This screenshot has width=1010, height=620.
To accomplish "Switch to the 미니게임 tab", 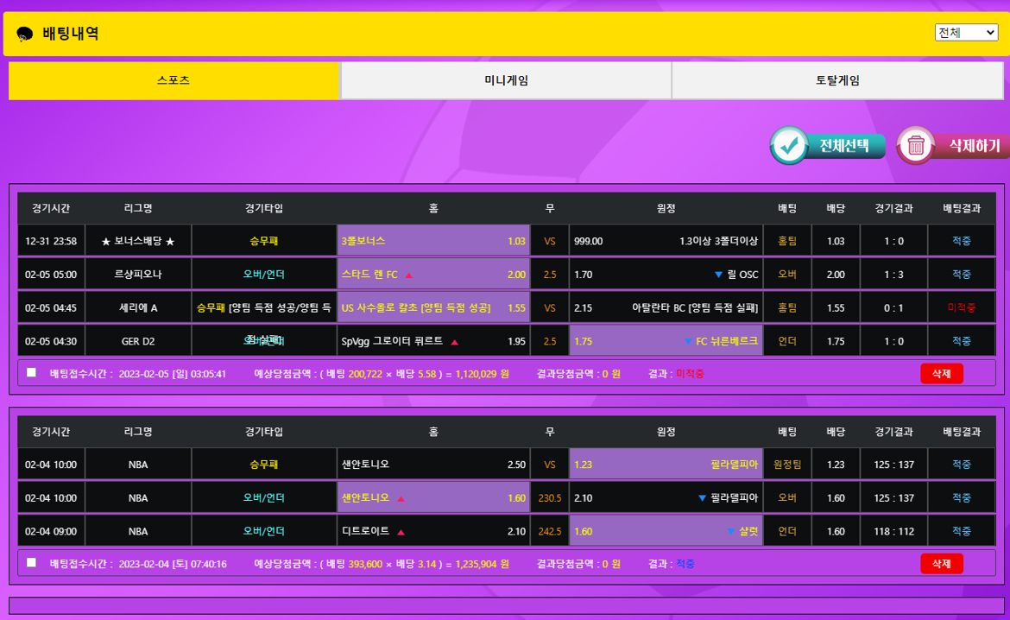I will [506, 80].
